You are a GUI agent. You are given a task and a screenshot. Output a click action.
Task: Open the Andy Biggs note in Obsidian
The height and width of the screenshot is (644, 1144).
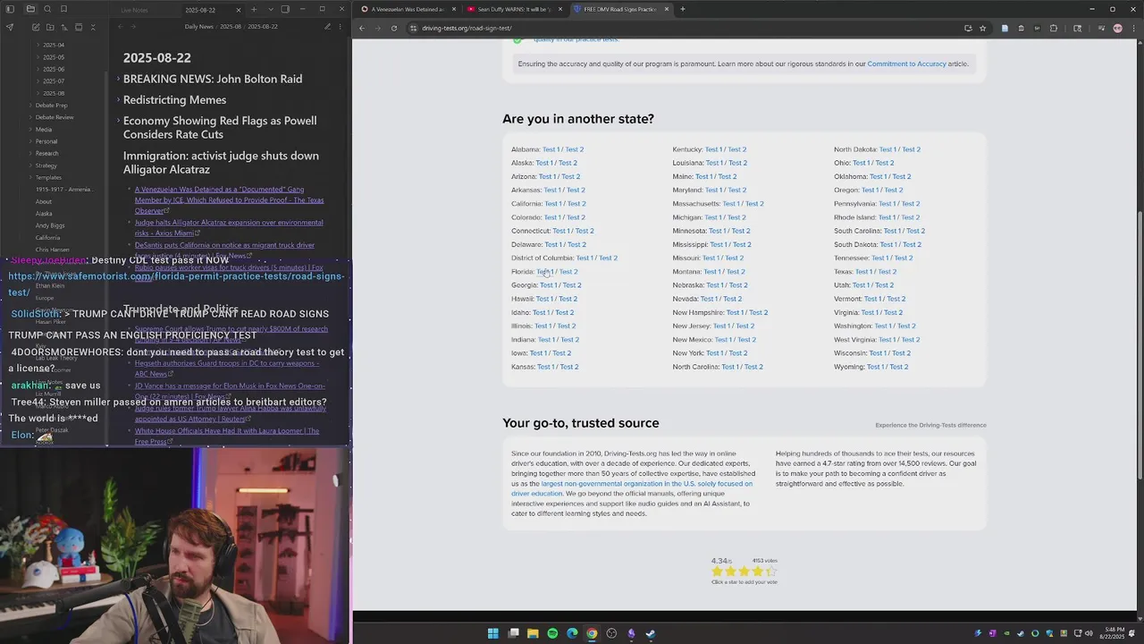click(50, 225)
